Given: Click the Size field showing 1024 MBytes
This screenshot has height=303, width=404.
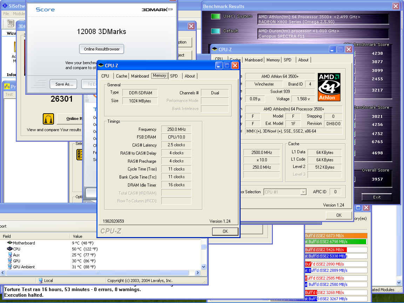Looking at the screenshot, I should tap(140, 101).
